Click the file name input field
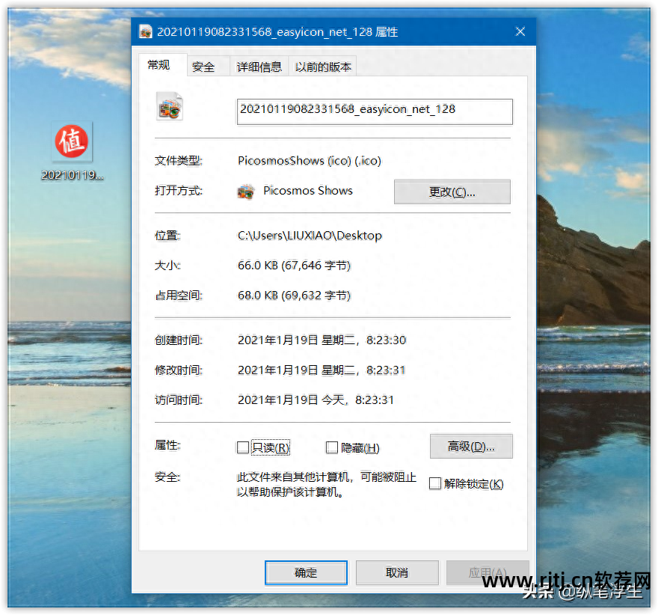 pos(375,111)
